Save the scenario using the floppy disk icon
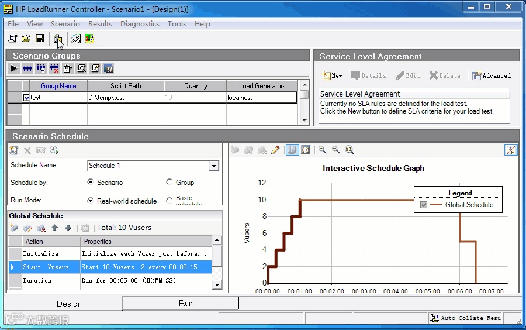Image resolution: width=526 pixels, height=330 pixels. [x=40, y=39]
